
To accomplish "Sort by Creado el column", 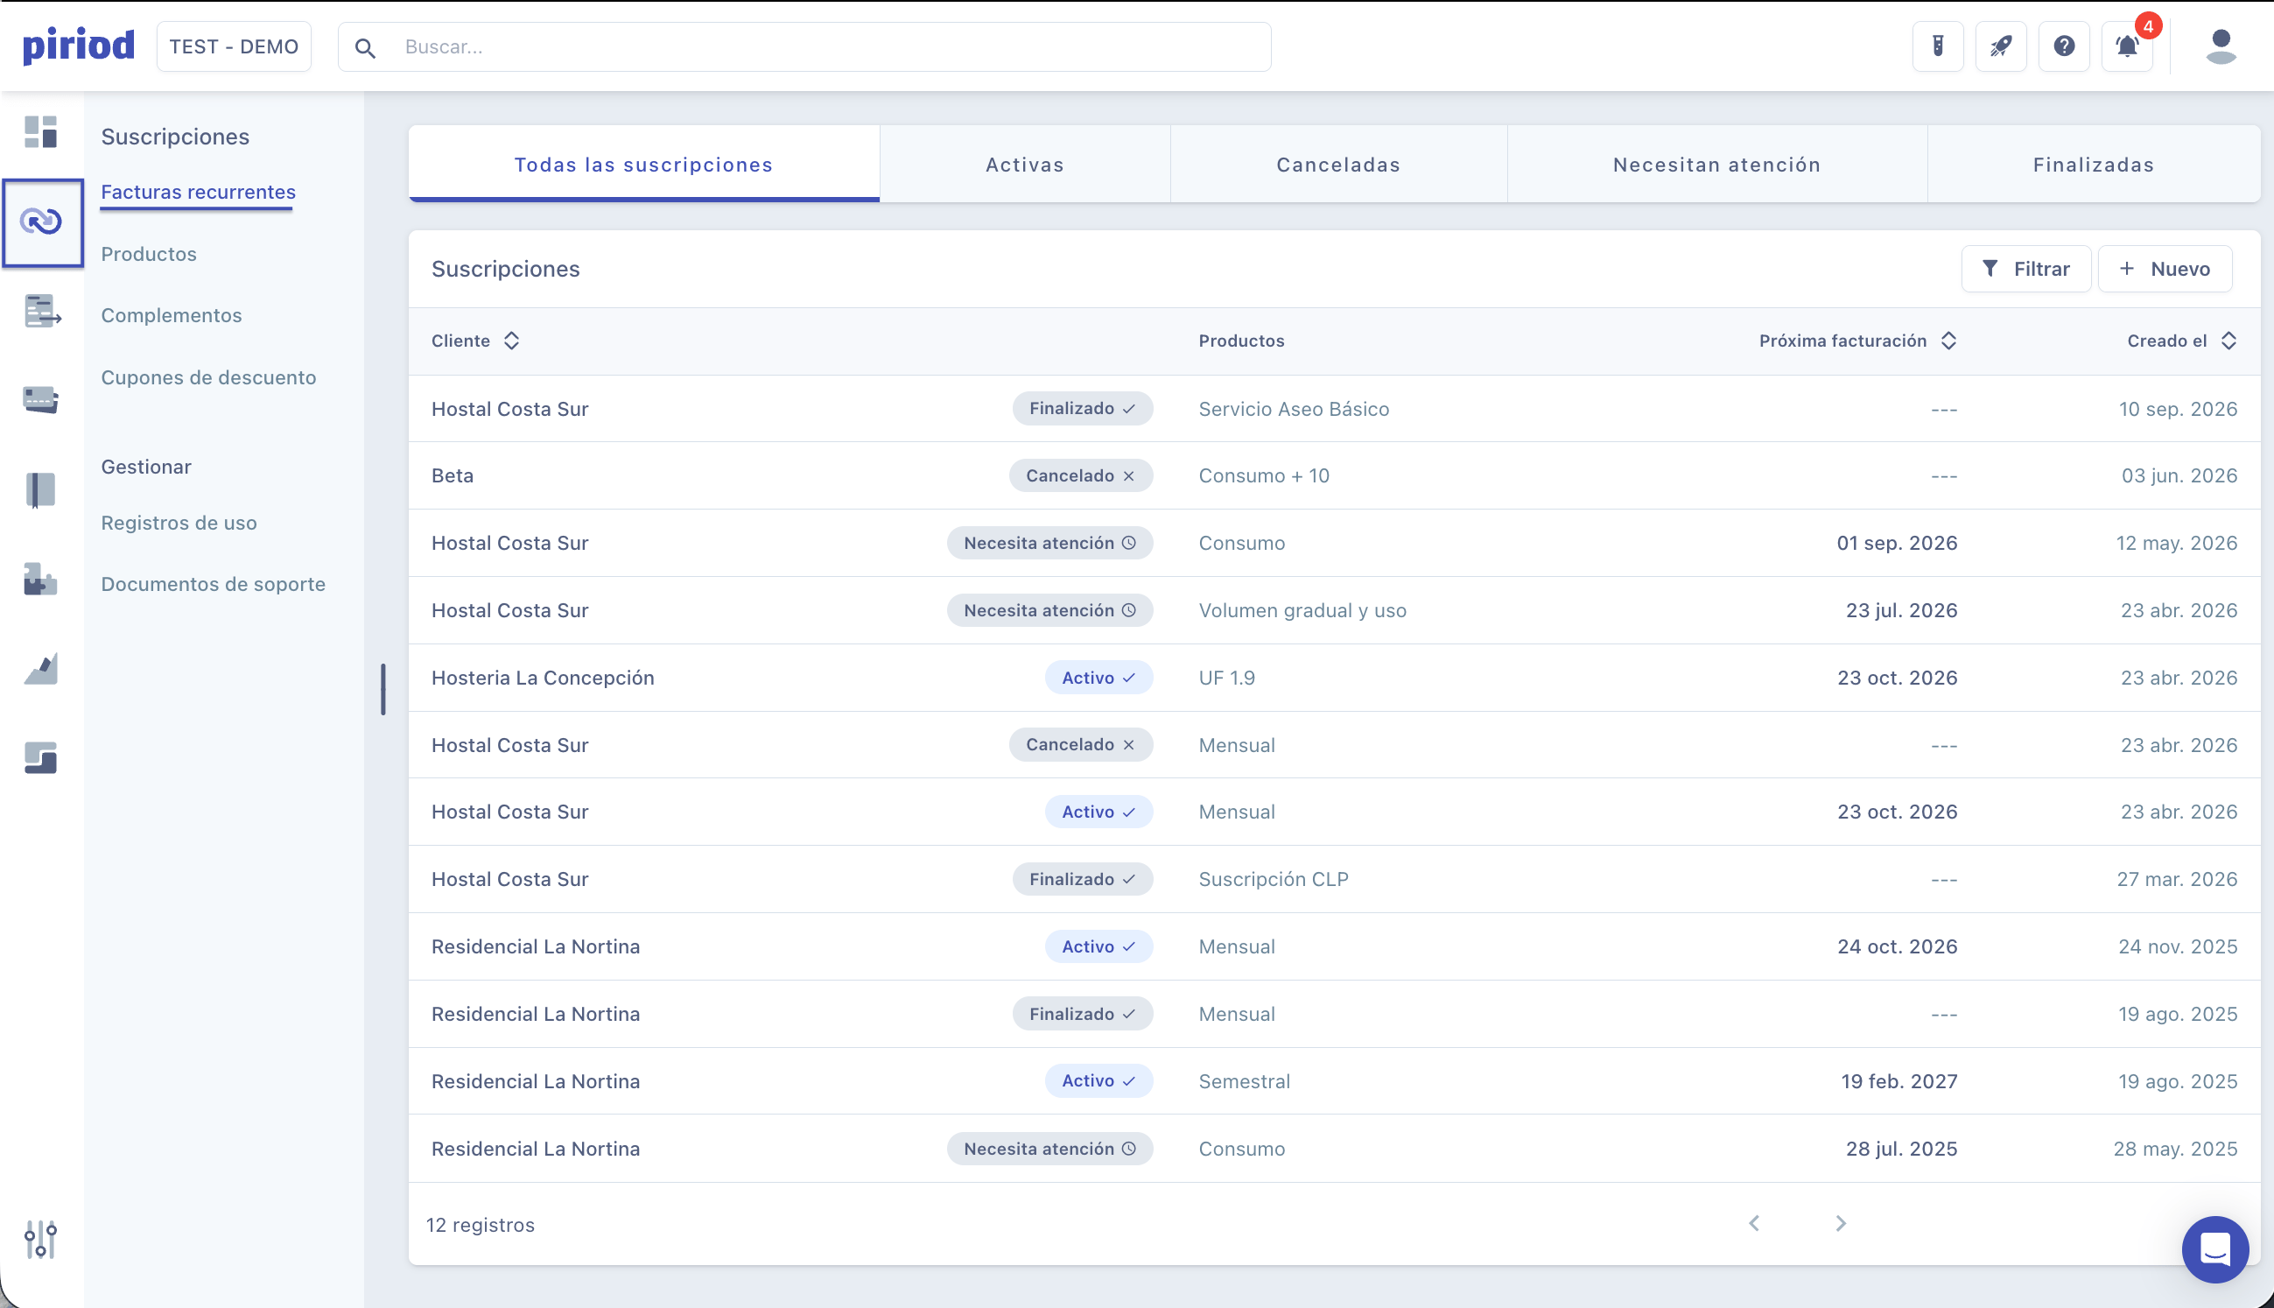I will pos(2182,341).
